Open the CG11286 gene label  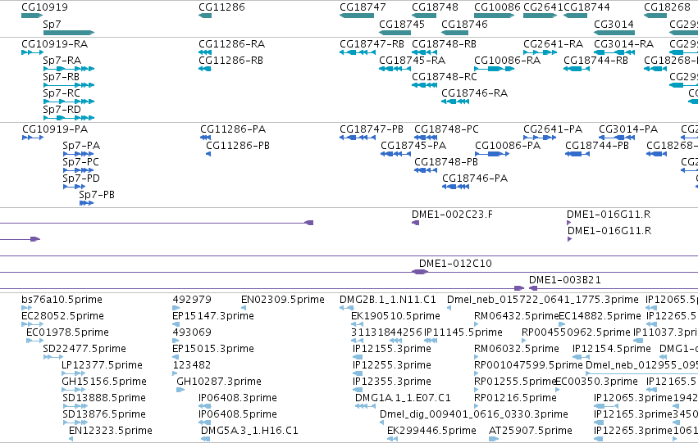click(221, 7)
